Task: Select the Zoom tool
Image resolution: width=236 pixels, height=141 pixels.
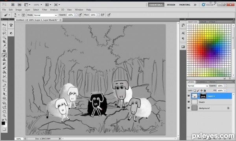Action: [x=4, y=116]
